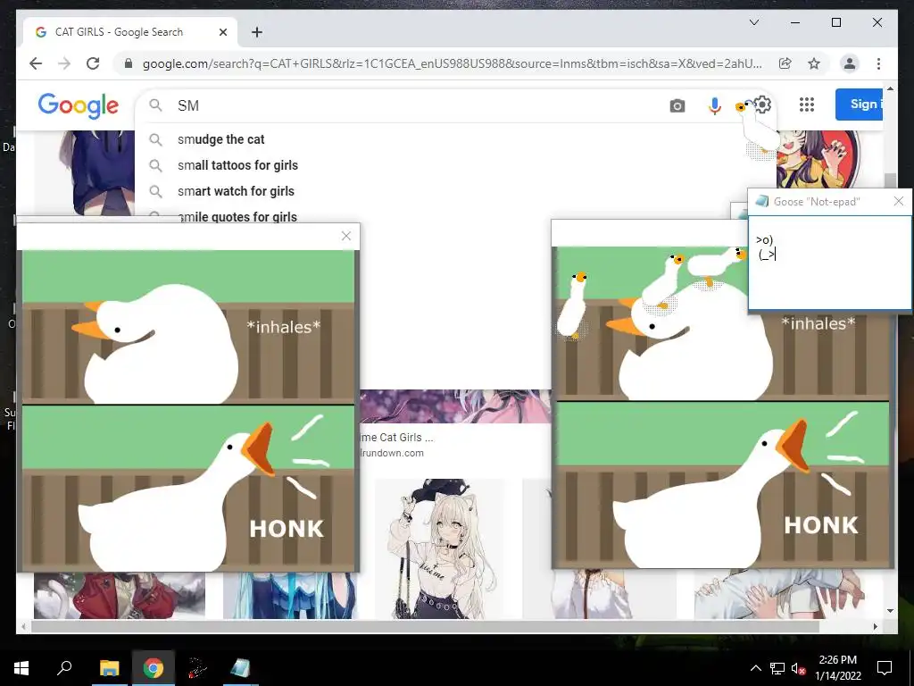Choose suggestion 'smart watch for girls'
This screenshot has width=914, height=686.
click(x=236, y=191)
